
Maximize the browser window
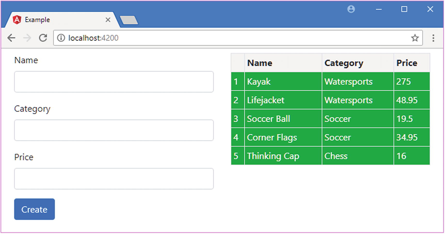click(x=404, y=9)
